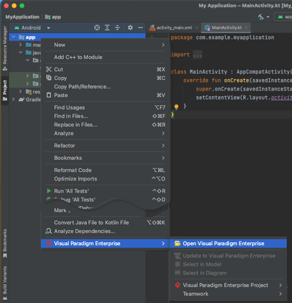Toggle the Project tool window tab
The width and height of the screenshot is (292, 303).
(x=5, y=91)
